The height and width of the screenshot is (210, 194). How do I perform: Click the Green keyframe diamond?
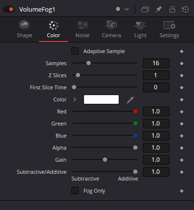point(181,124)
